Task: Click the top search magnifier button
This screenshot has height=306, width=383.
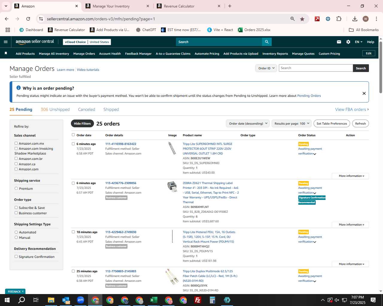Action: 267,42
